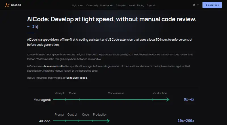Click the "AICode:" timeline label
This screenshot has width=227, height=125.
[45, 121]
